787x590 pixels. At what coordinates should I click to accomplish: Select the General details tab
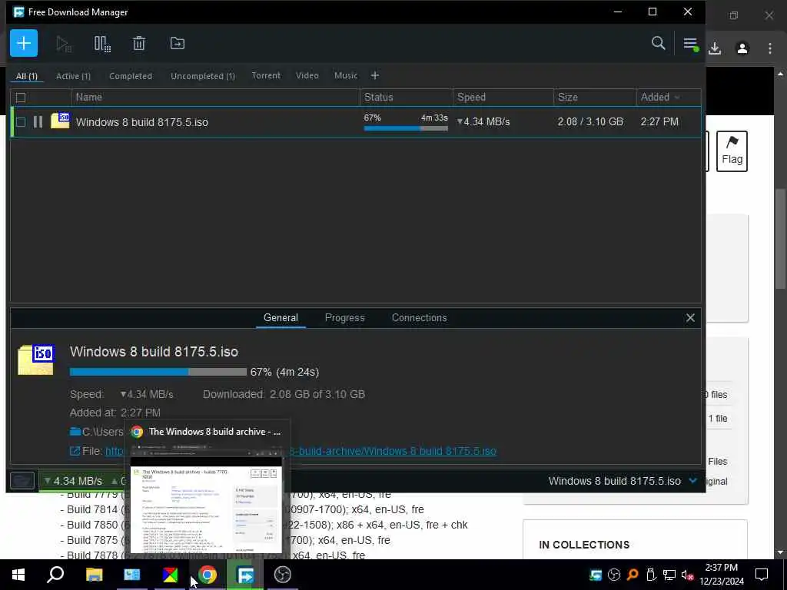point(281,318)
